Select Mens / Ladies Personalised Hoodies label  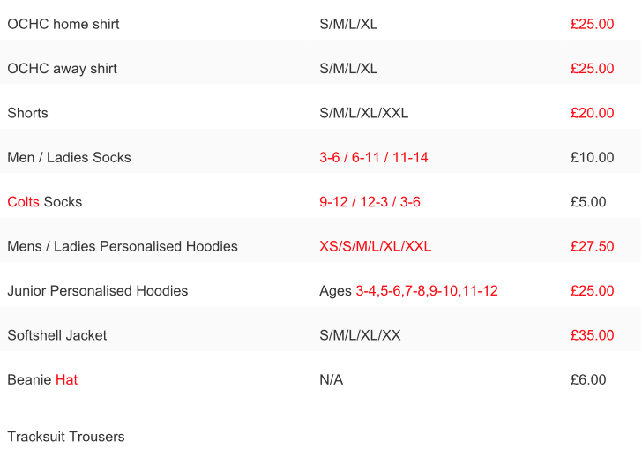point(123,246)
